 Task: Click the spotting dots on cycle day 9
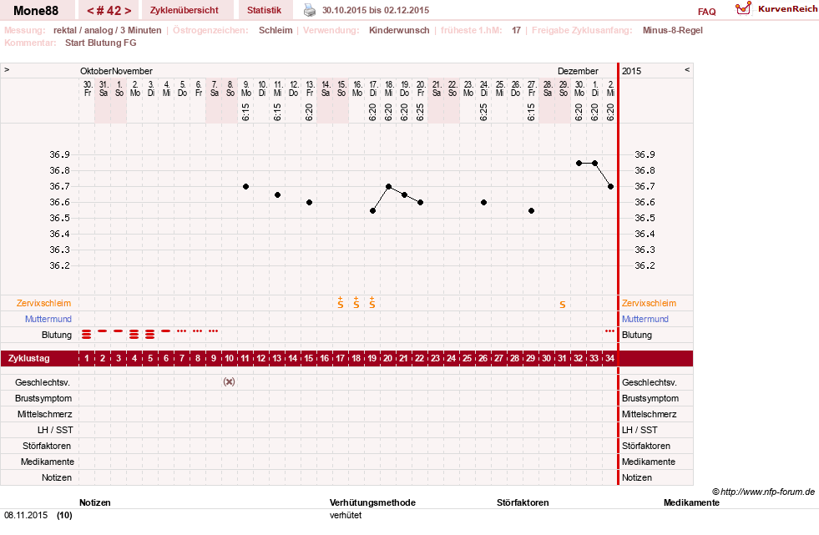coord(213,331)
